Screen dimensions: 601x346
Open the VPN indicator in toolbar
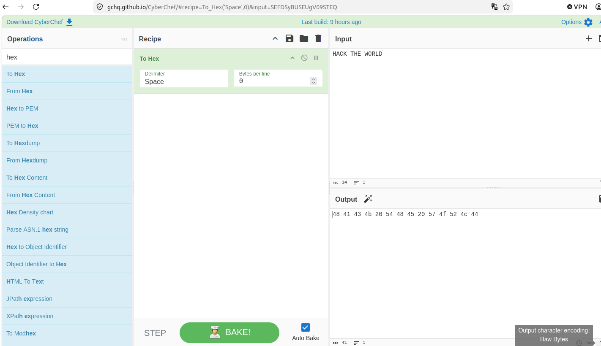tap(577, 7)
